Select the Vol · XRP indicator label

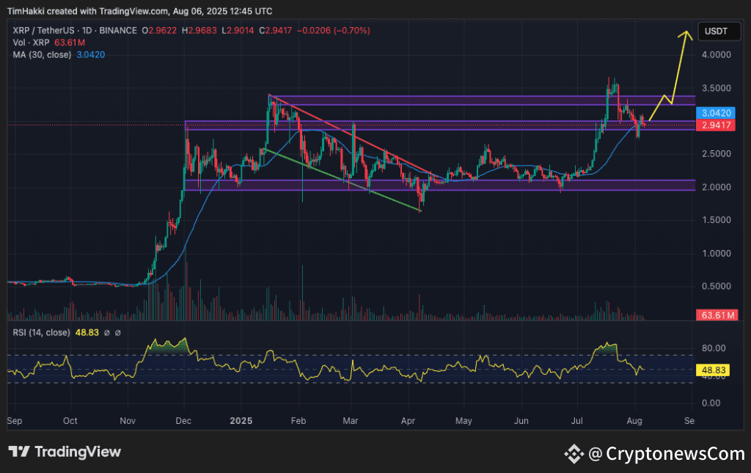pos(31,43)
